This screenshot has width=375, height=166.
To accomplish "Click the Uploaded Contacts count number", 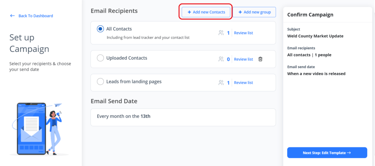I will (x=228, y=59).
